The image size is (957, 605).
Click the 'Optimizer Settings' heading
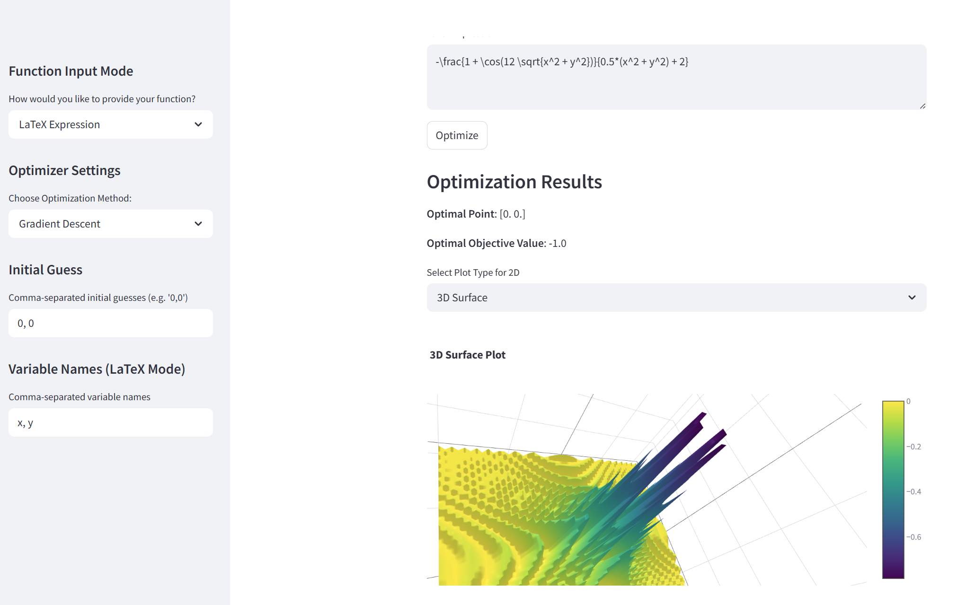pyautogui.click(x=64, y=170)
